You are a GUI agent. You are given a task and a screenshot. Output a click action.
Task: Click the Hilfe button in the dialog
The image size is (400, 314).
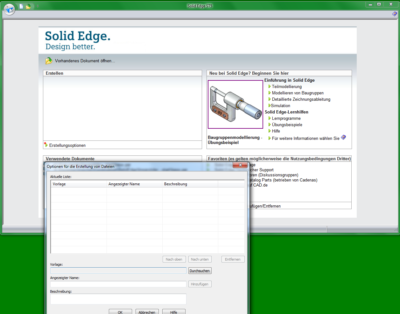174,312
